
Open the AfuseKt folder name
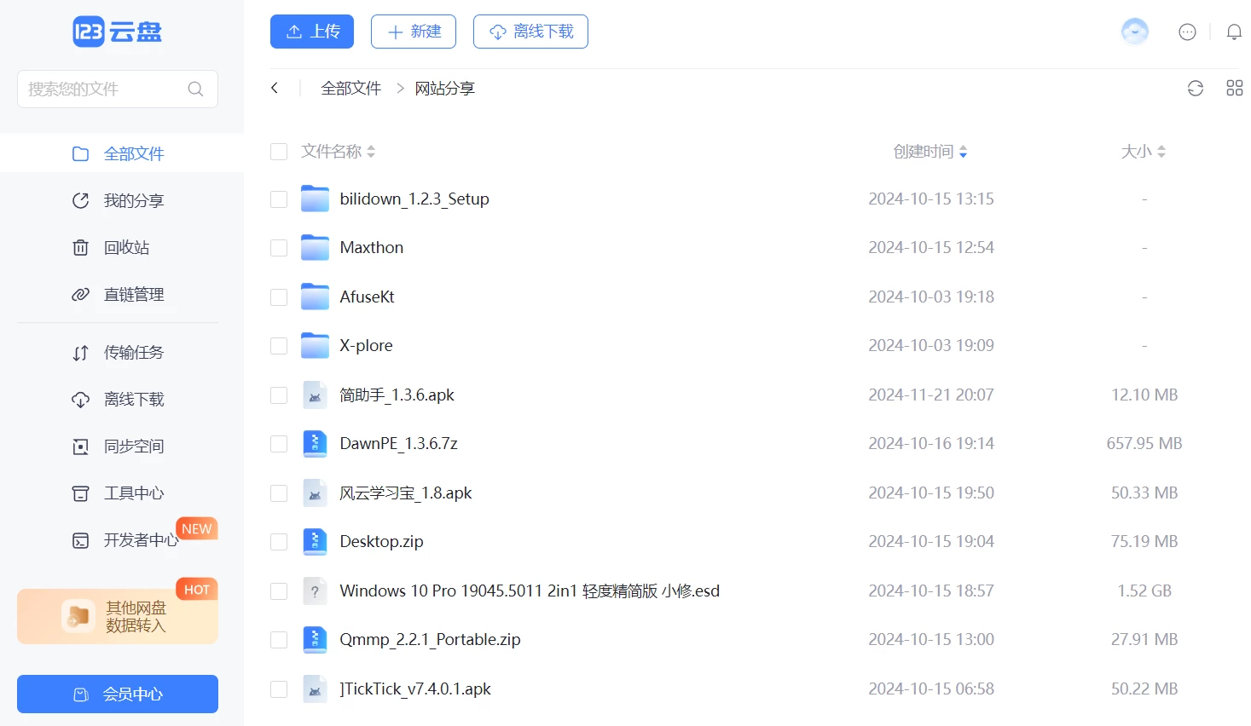pyautogui.click(x=367, y=297)
